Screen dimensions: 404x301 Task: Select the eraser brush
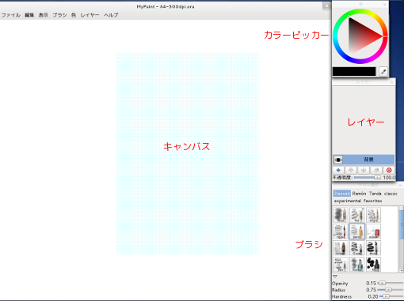(373, 231)
